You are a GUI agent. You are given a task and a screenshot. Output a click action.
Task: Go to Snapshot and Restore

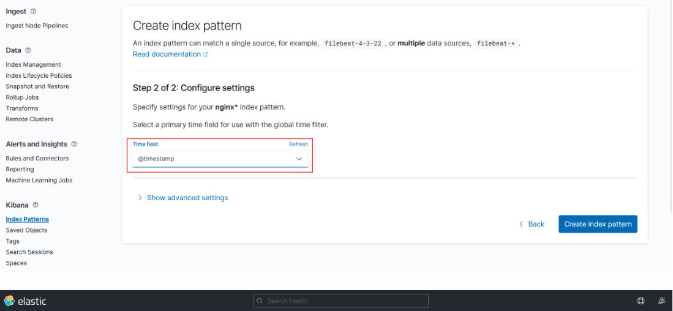[x=37, y=86]
